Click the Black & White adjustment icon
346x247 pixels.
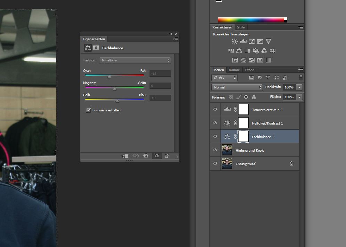[x=248, y=51]
